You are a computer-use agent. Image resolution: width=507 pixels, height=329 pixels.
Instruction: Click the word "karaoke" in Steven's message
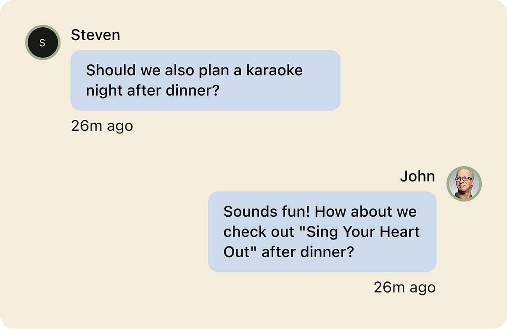tap(274, 70)
